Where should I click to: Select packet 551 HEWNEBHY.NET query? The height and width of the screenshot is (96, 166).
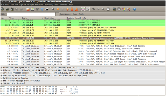tap(83, 41)
